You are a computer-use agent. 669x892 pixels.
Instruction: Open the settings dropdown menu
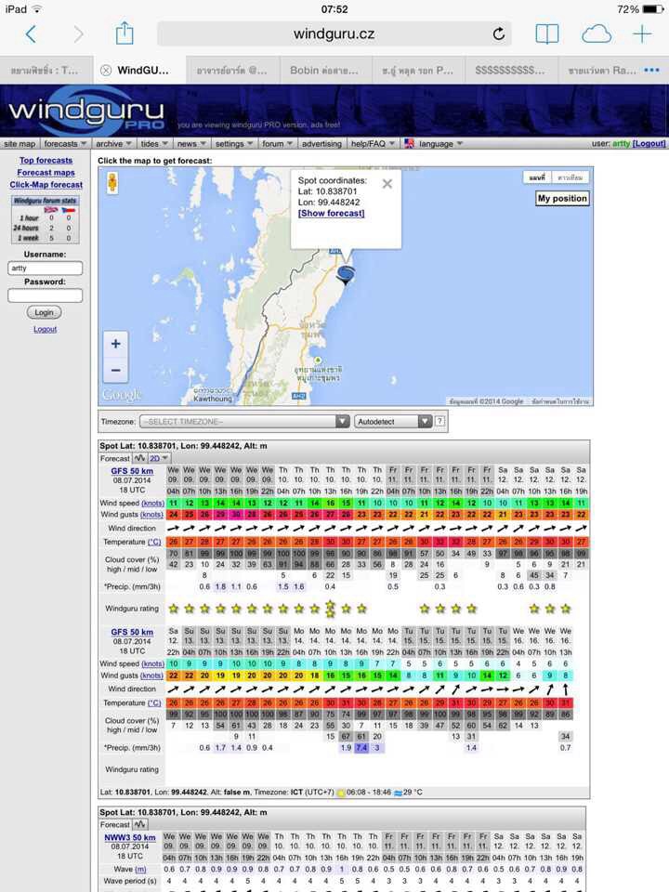point(234,144)
